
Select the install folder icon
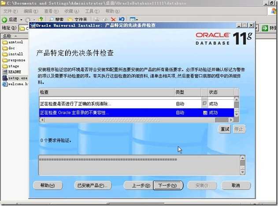[x=5, y=54]
